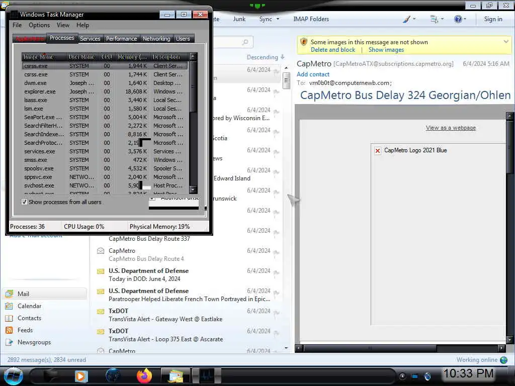This screenshot has height=386, width=515.
Task: Click the security shield icon in the info bar
Action: pos(304,42)
